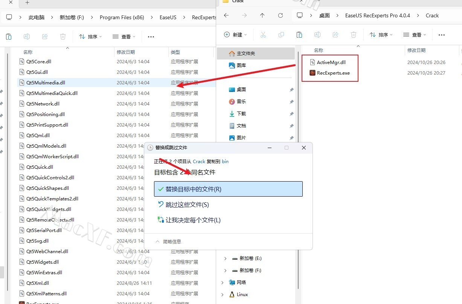Choose Skip these files option
462x304 pixels.
187,205
